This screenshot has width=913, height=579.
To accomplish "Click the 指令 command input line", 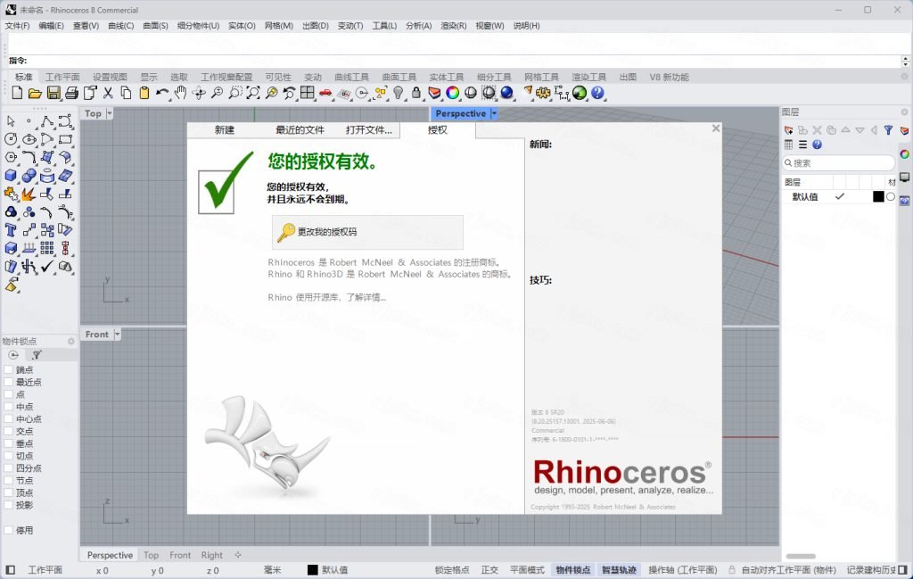I will 454,61.
